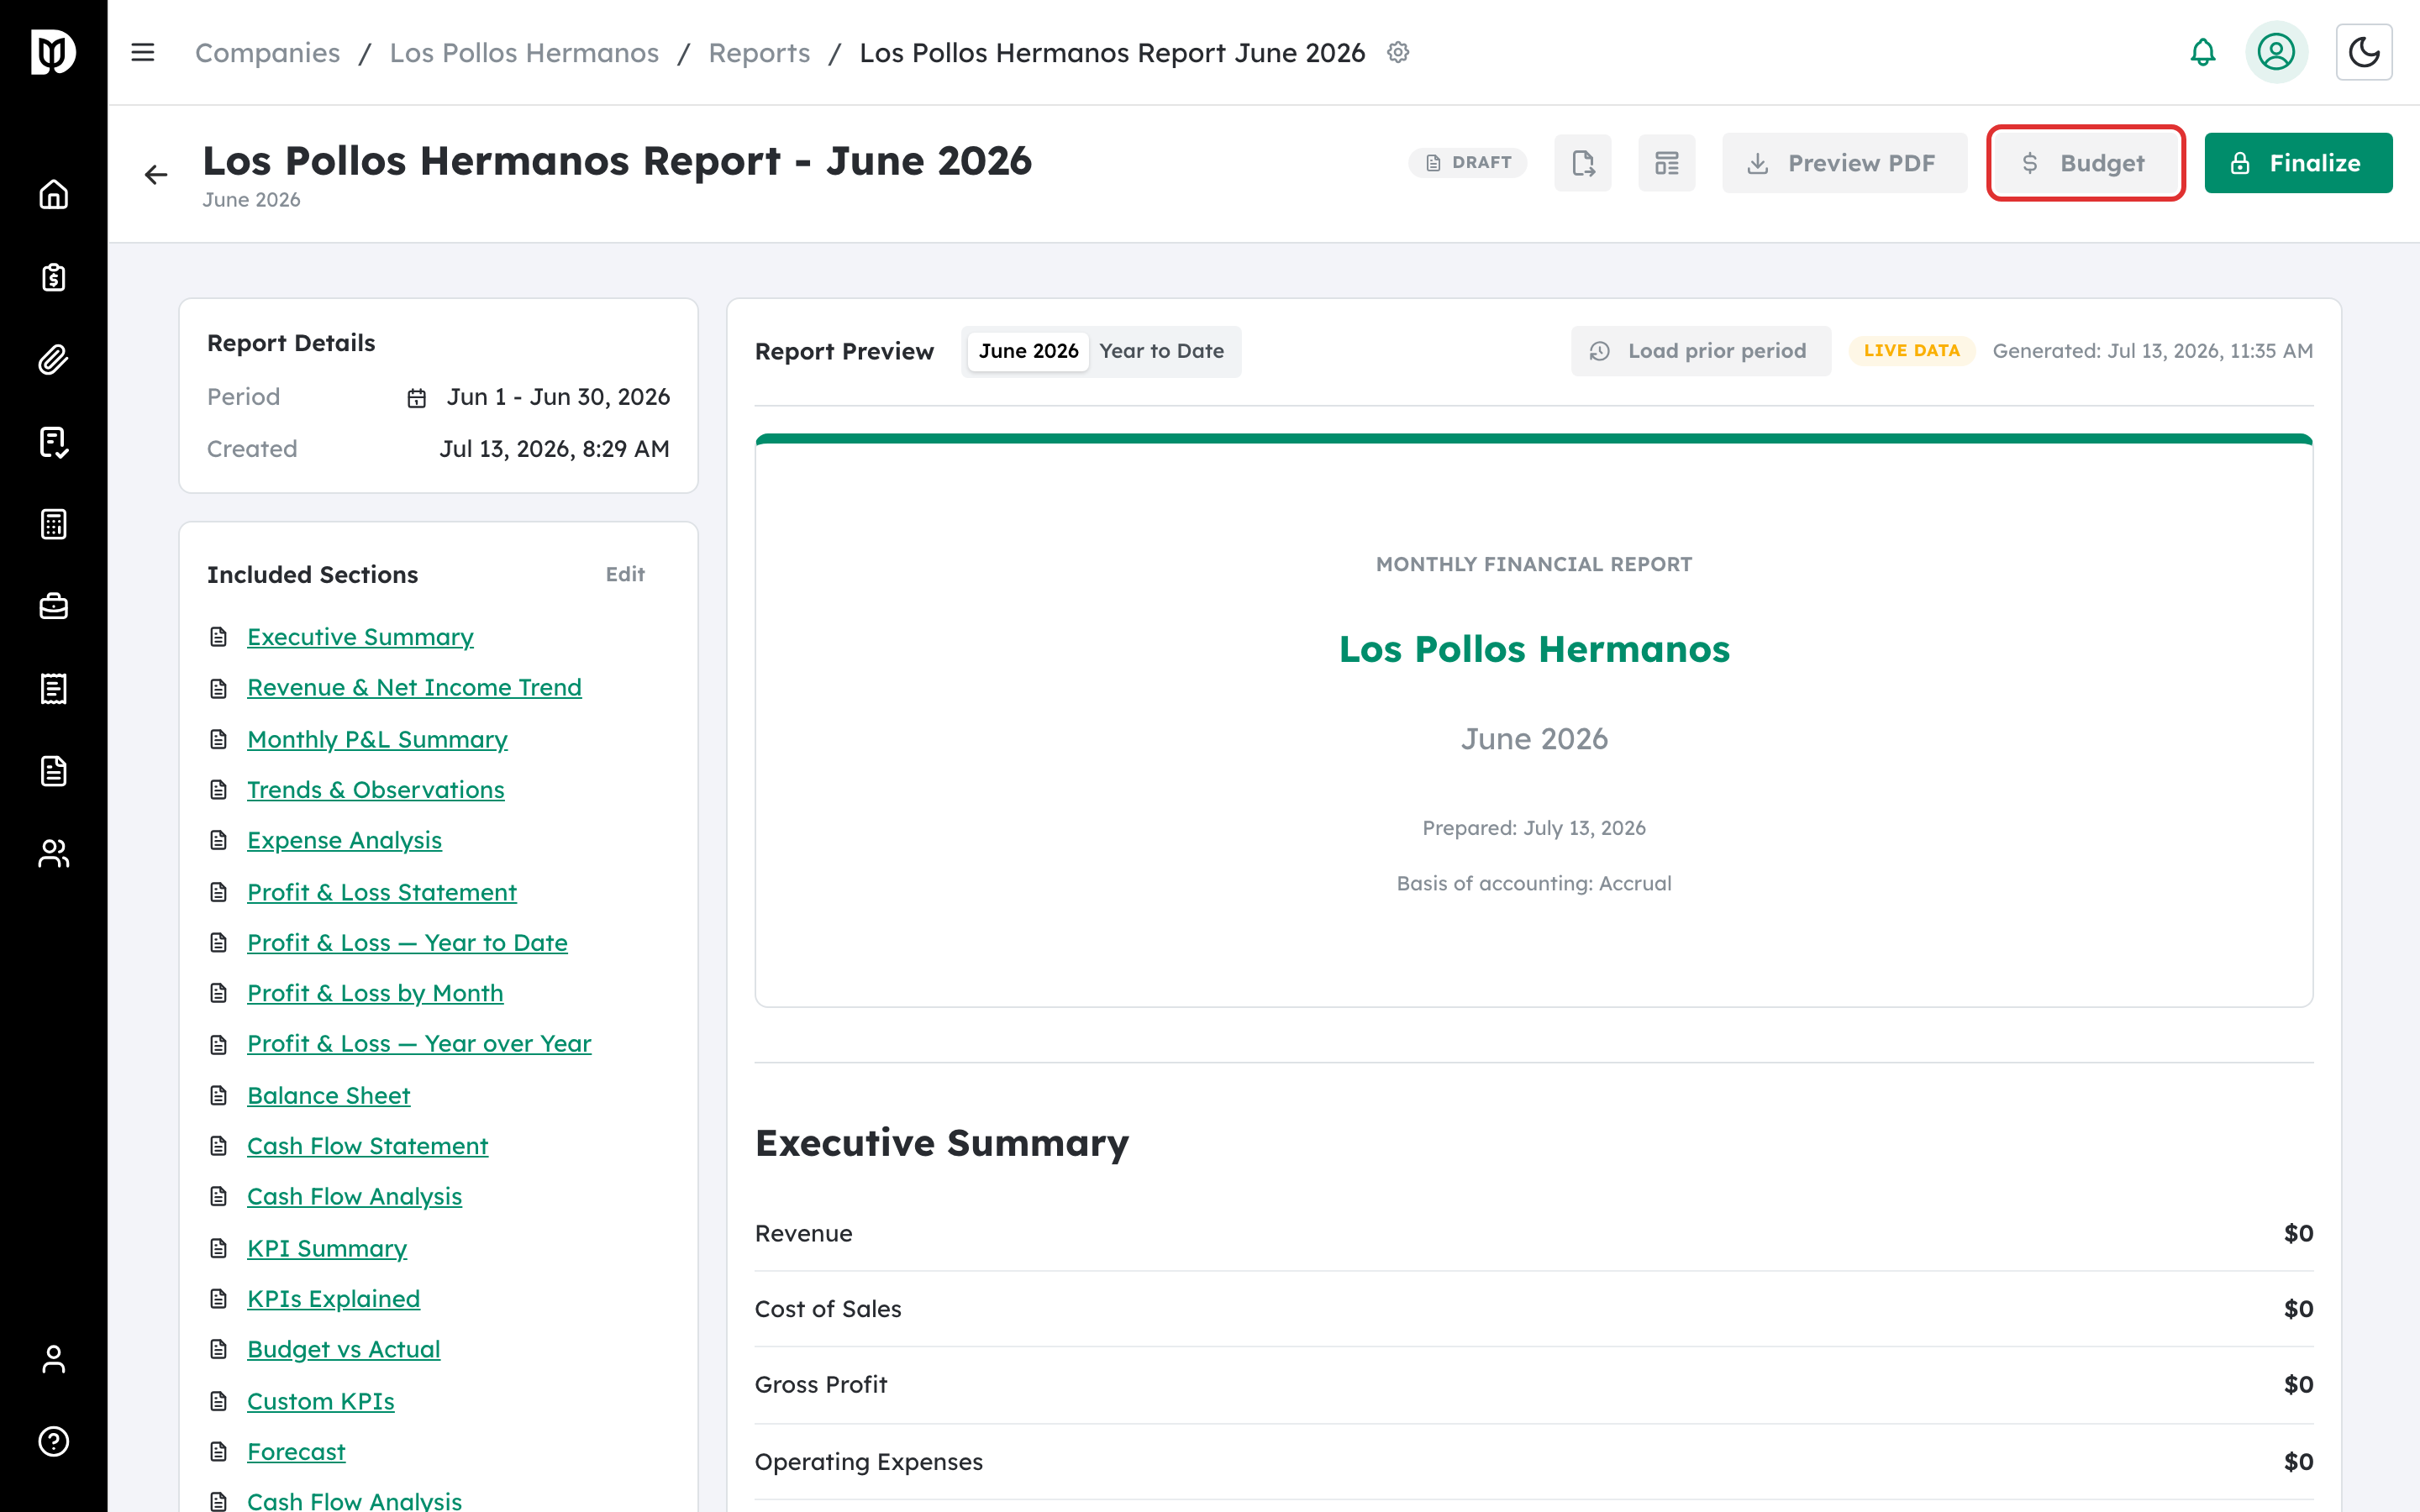Open Forecast section link

tap(296, 1451)
